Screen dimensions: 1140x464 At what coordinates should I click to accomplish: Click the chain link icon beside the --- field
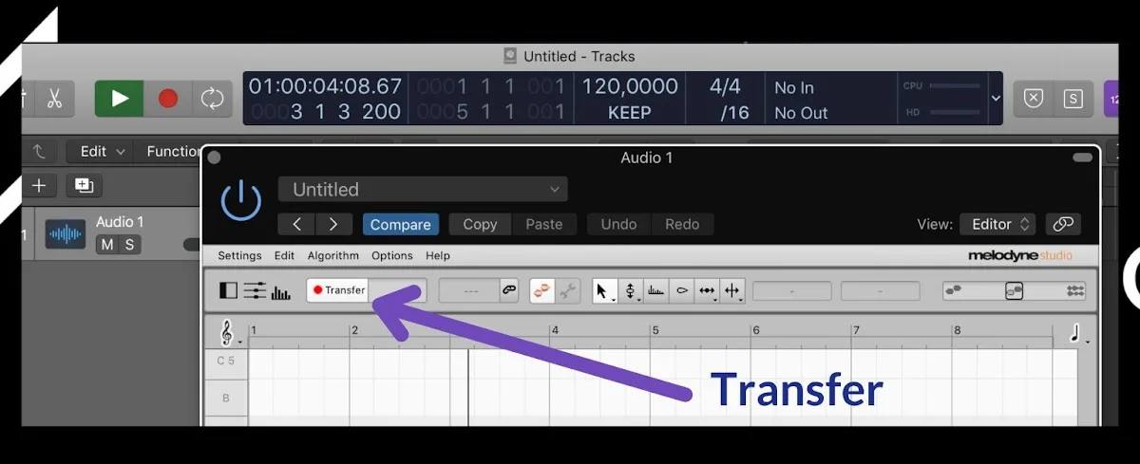click(x=510, y=290)
